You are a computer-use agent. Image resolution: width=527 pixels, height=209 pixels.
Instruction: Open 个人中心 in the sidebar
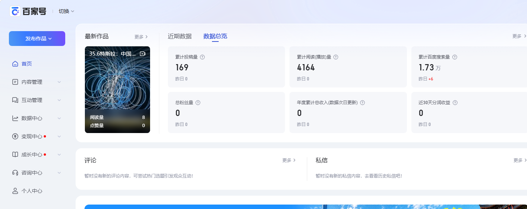tap(32, 191)
